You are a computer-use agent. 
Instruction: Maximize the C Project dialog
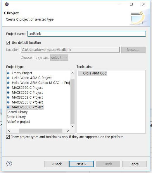point(131,4)
